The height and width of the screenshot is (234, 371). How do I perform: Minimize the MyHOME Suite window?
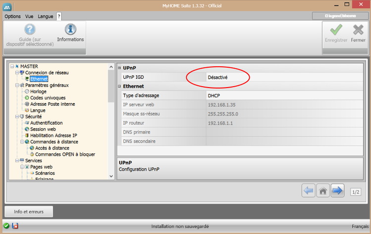point(336,5)
